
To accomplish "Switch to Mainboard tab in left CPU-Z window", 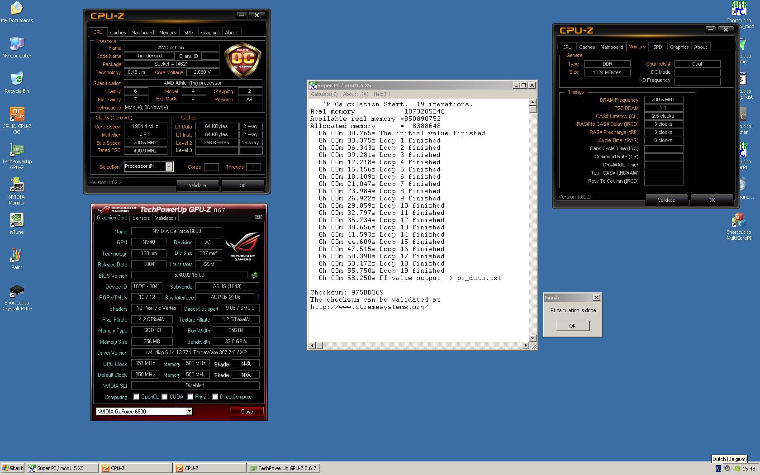I will [x=142, y=33].
